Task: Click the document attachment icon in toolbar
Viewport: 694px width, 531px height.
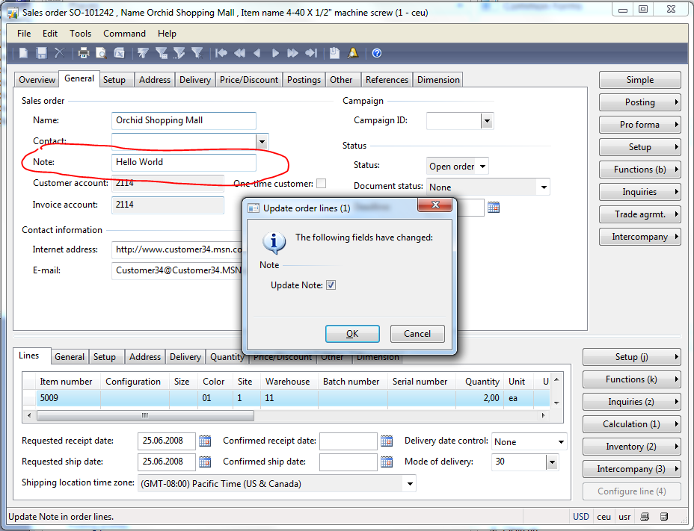Action: [334, 53]
